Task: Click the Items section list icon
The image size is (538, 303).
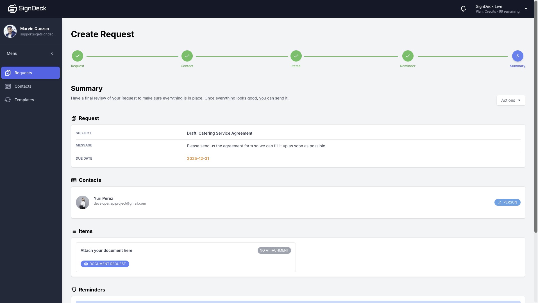Action: click(74, 231)
